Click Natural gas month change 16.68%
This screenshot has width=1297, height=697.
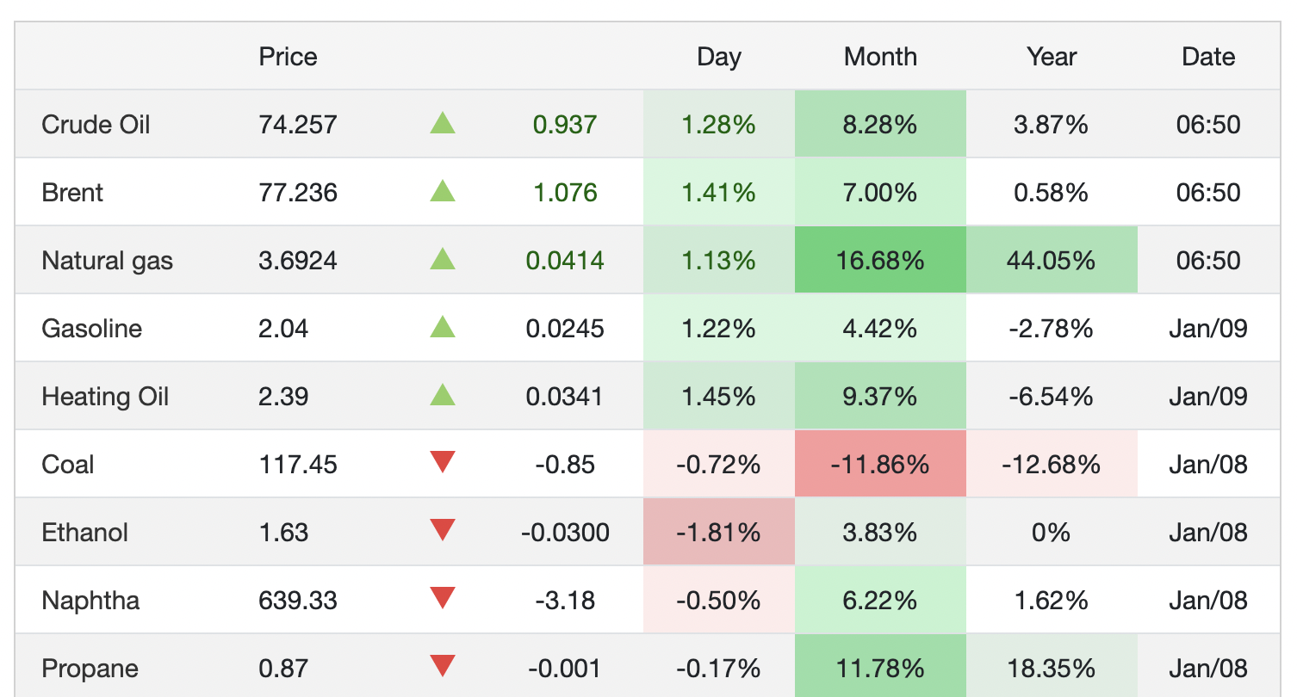pos(880,261)
